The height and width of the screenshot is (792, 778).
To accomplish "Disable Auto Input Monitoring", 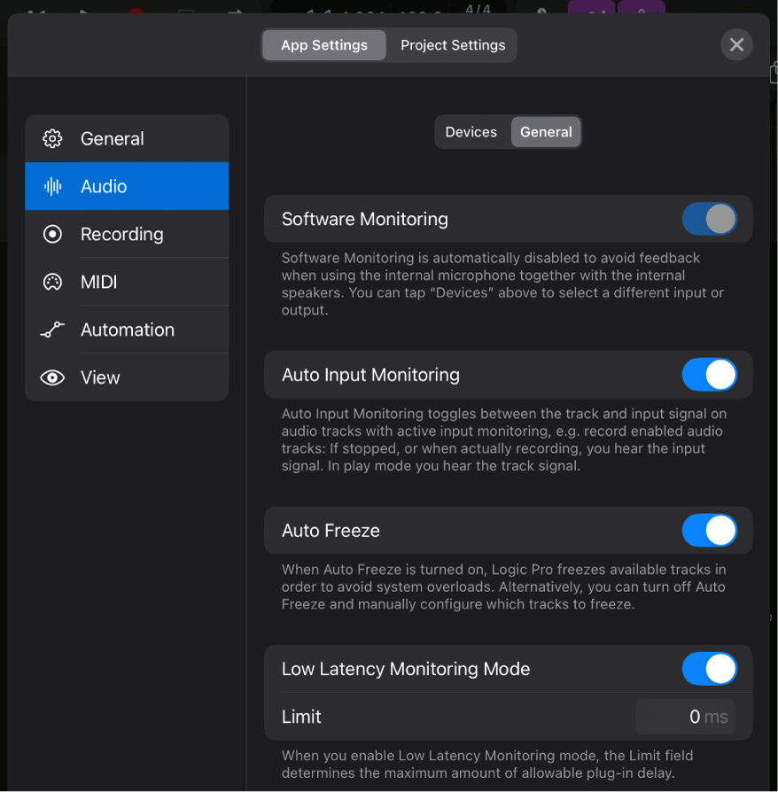I will [709, 375].
